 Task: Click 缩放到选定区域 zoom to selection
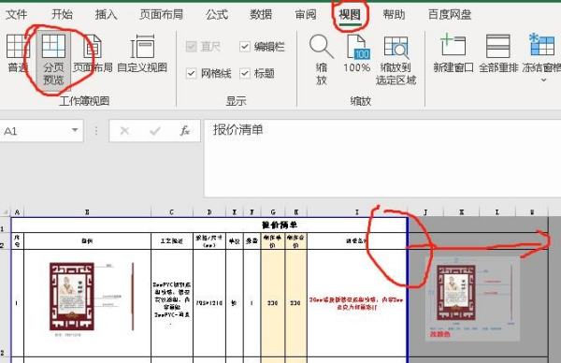click(396, 60)
